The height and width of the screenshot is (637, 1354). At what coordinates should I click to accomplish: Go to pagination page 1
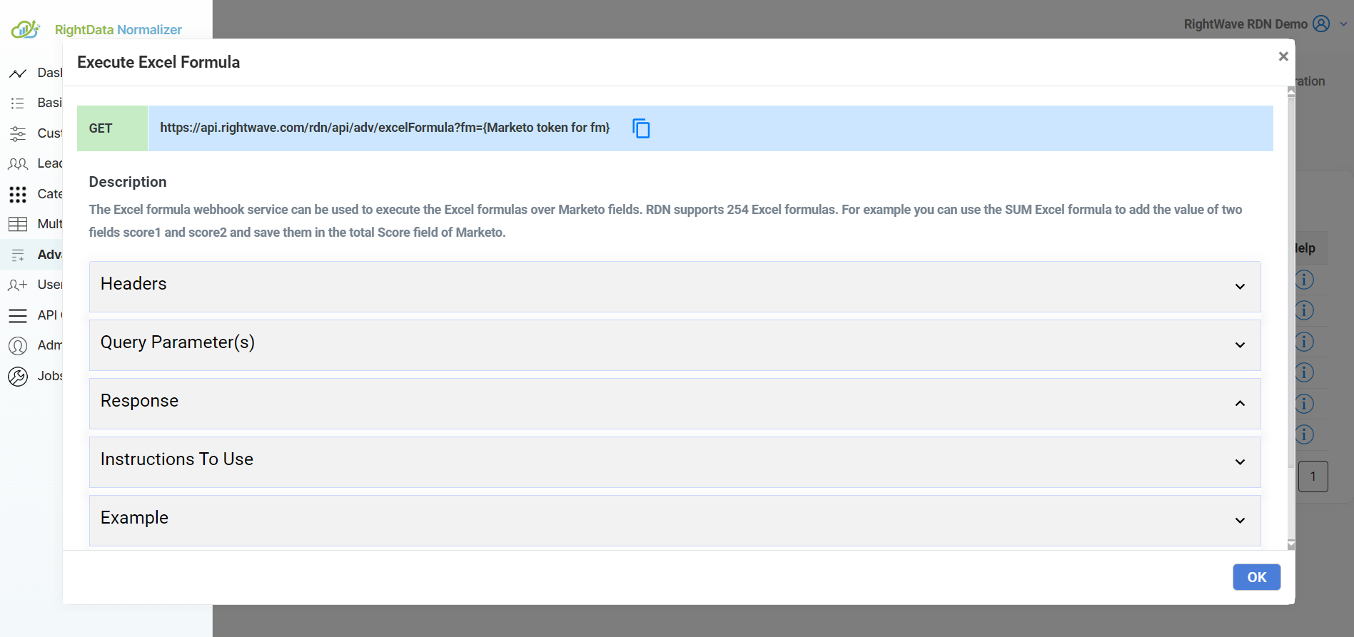pos(1313,477)
